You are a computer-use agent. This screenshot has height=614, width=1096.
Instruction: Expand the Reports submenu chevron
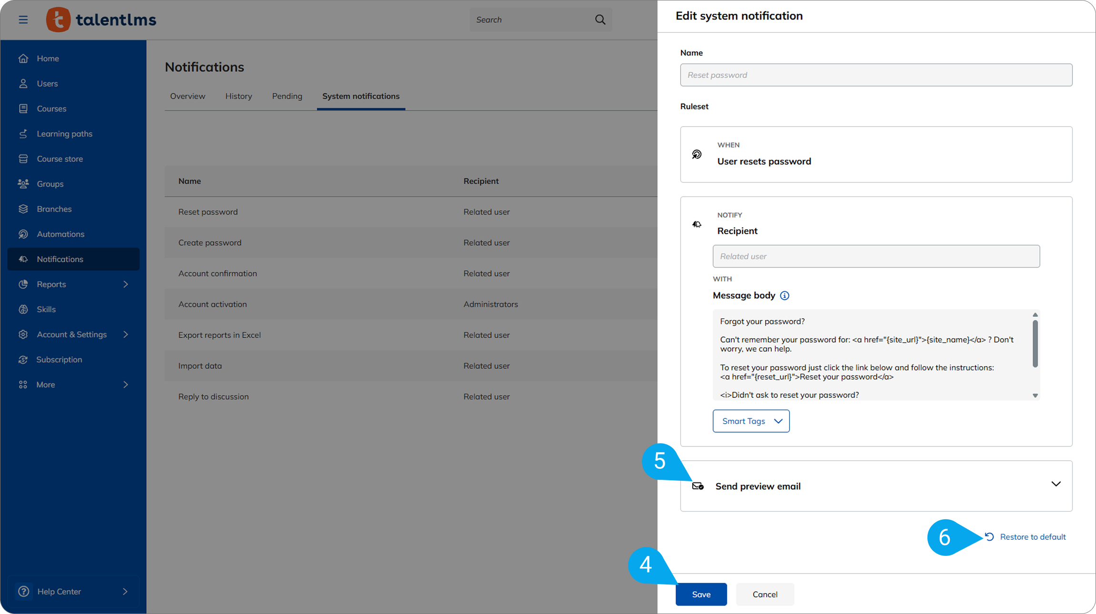pyautogui.click(x=126, y=284)
